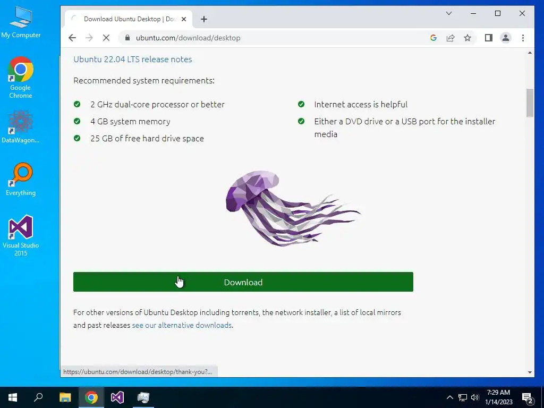Open Chrome's three-dot menu

pos(523,38)
